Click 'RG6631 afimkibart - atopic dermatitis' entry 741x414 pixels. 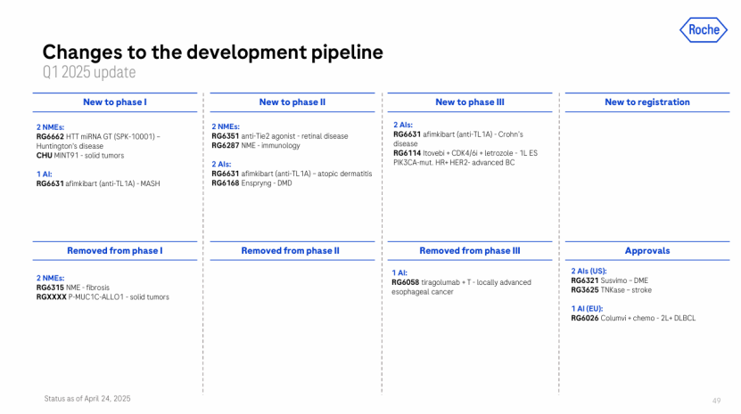pos(292,174)
